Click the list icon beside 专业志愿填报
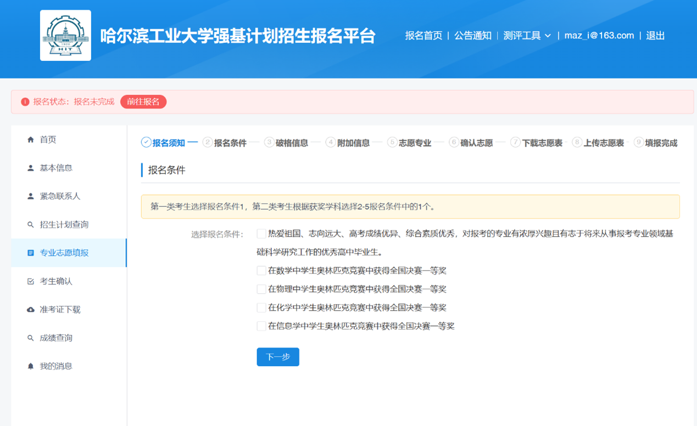The width and height of the screenshot is (697, 426). [x=31, y=253]
